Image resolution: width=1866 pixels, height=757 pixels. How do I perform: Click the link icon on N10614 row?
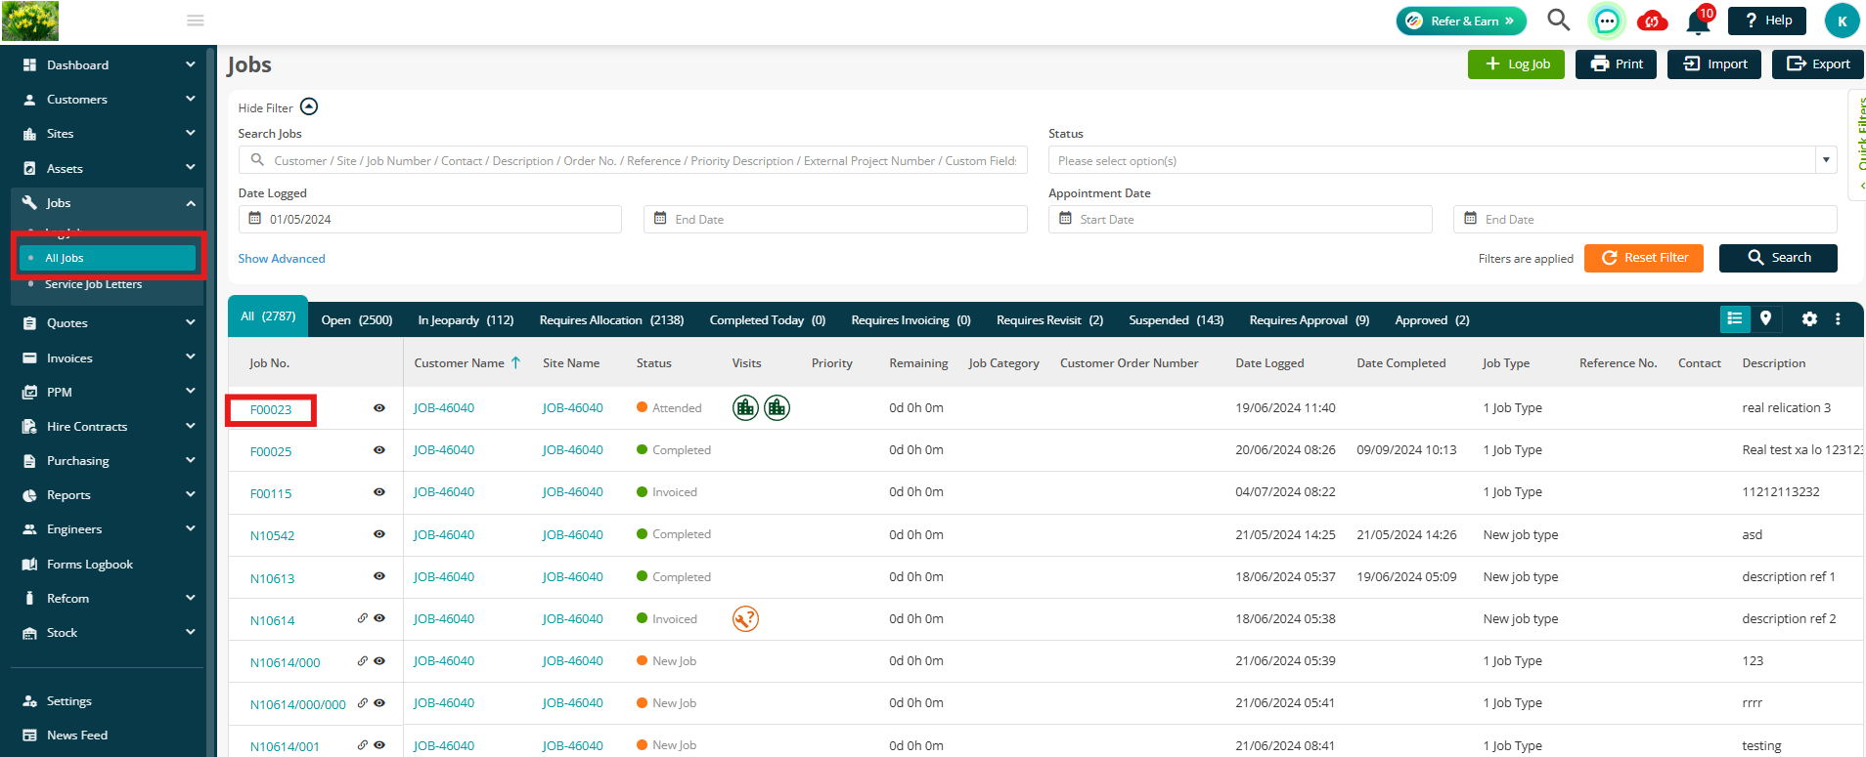tap(363, 618)
